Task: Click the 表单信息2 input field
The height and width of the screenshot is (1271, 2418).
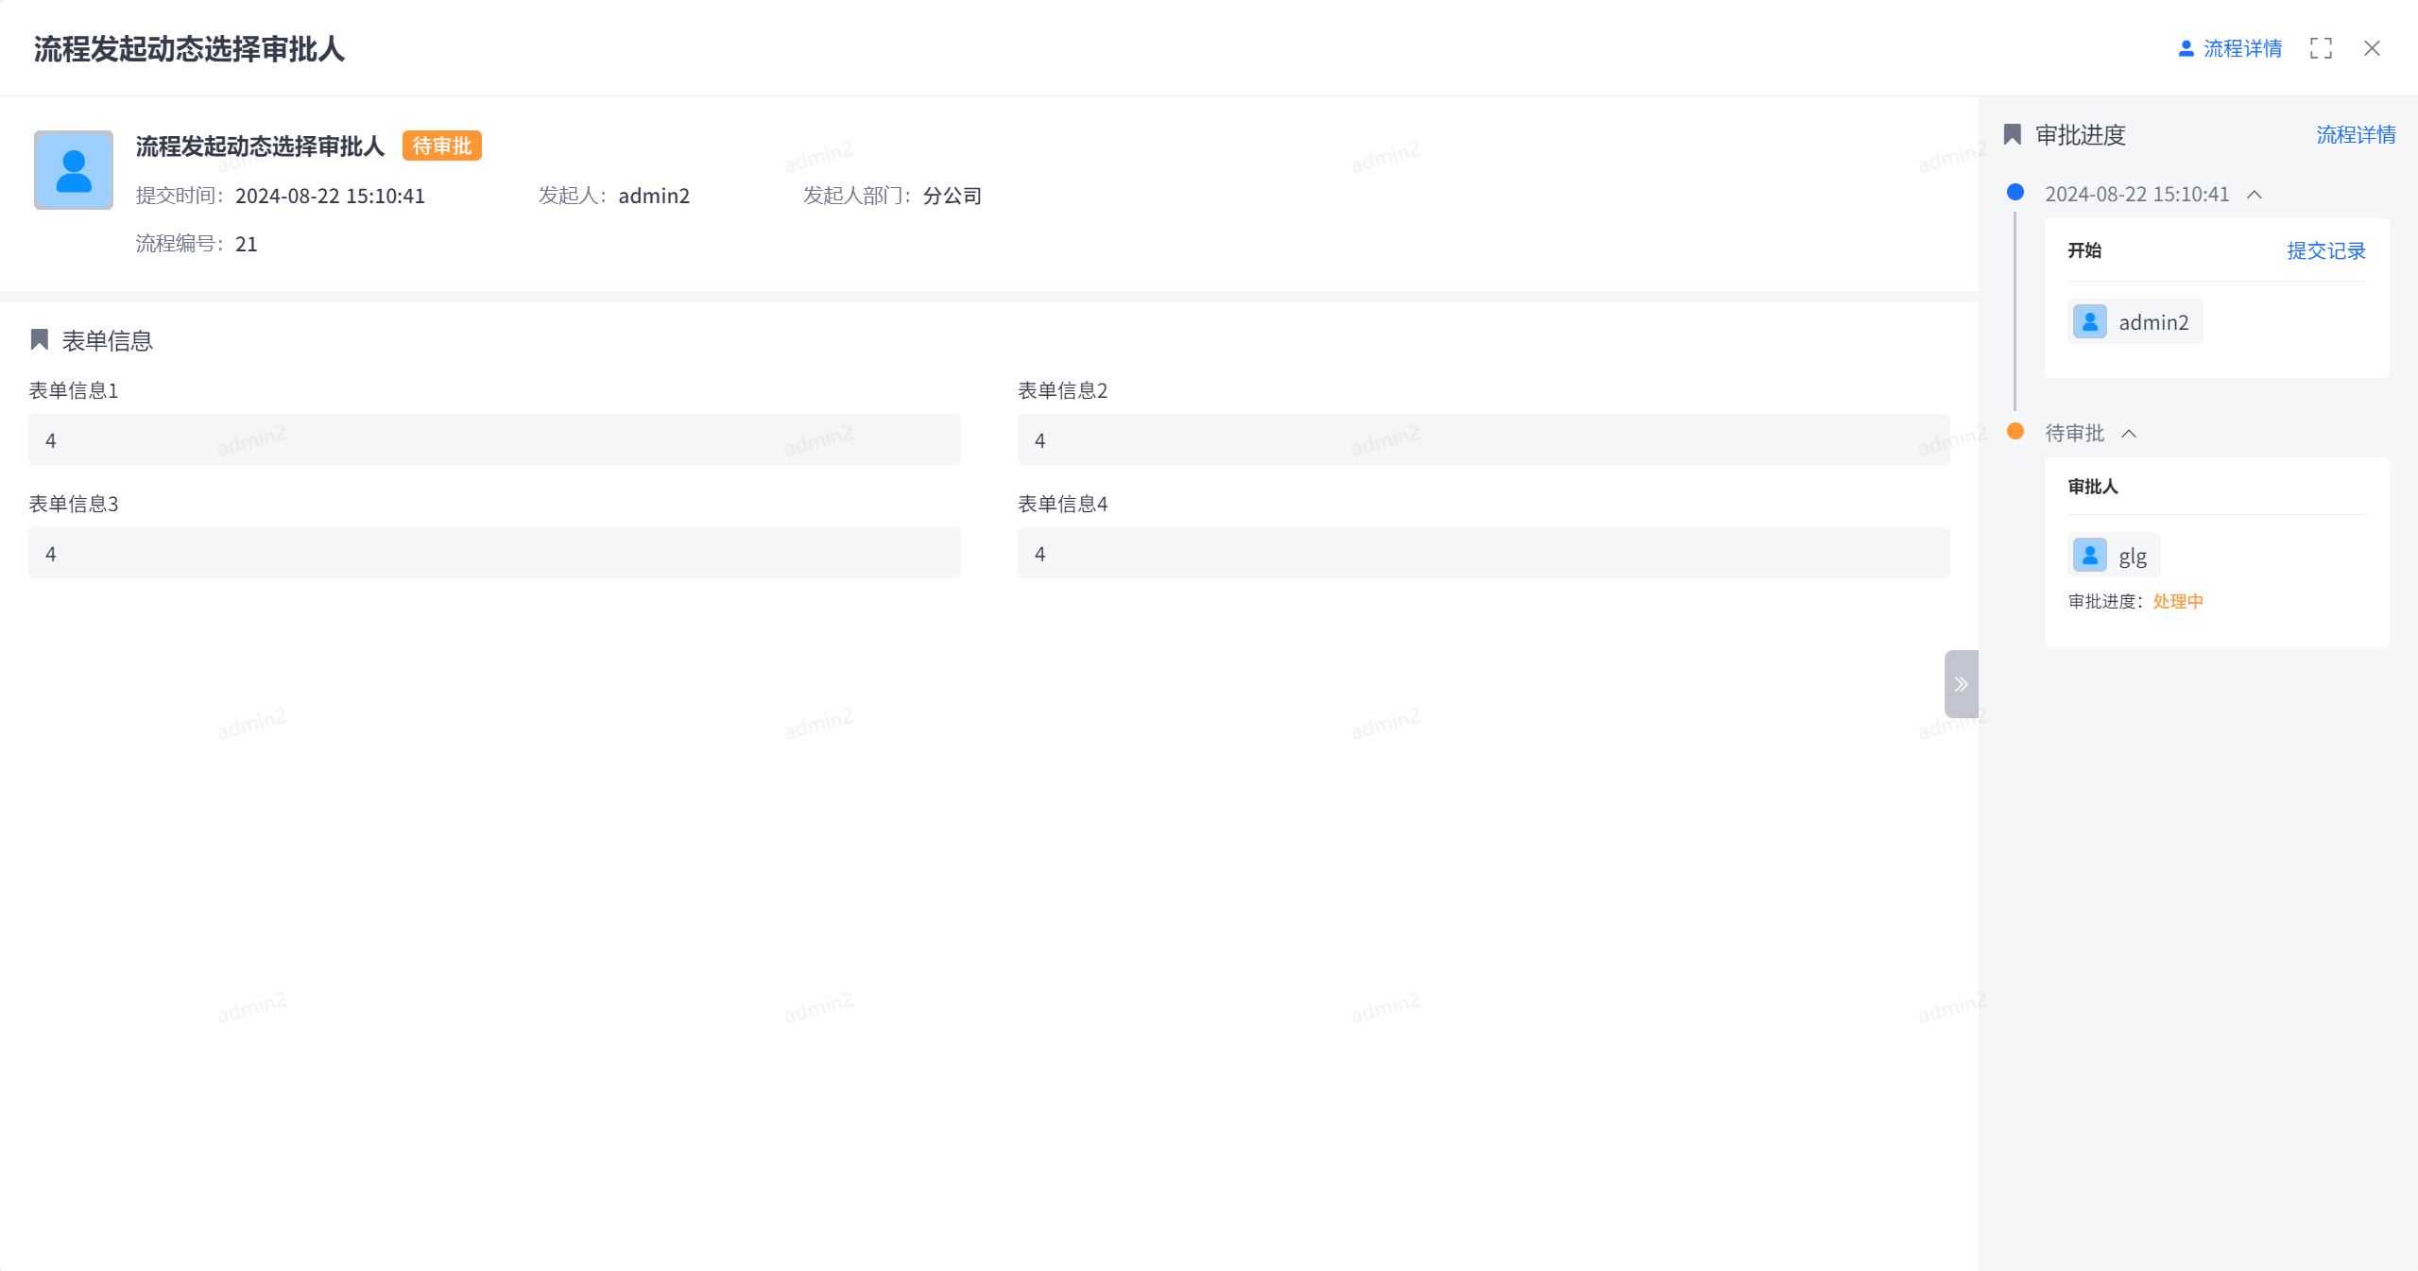Action: click(1483, 440)
